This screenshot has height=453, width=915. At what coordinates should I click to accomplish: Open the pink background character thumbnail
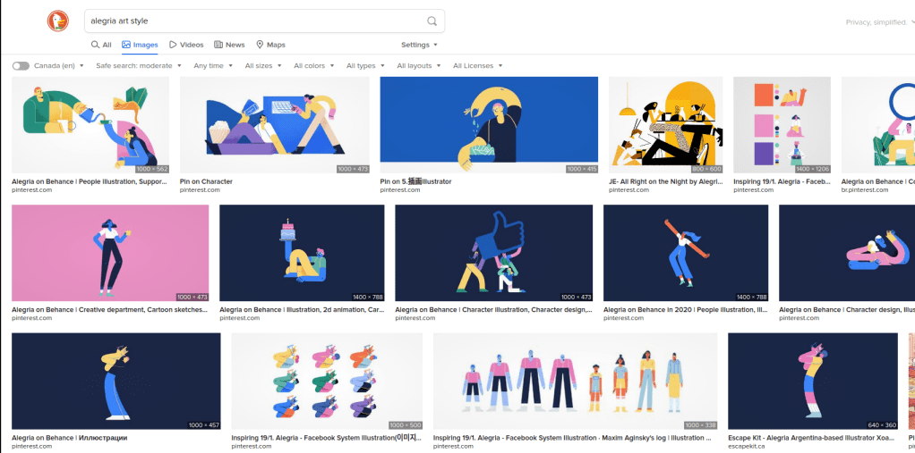pyautogui.click(x=110, y=253)
